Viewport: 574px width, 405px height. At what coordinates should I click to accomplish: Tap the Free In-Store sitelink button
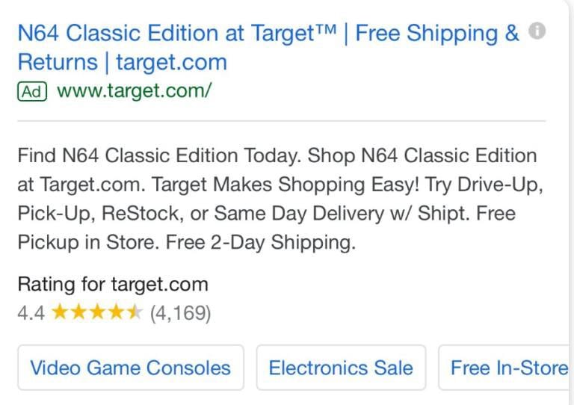point(508,368)
